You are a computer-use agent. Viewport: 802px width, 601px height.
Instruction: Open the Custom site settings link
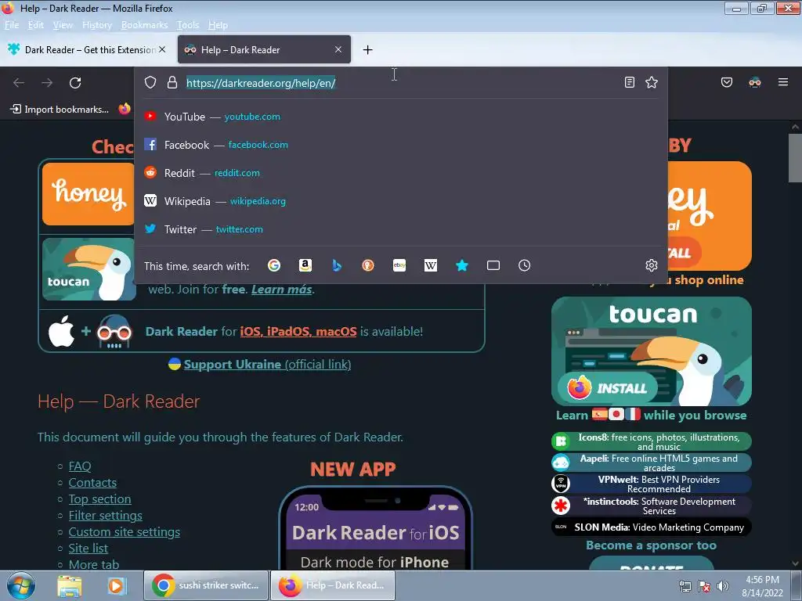[x=125, y=531]
